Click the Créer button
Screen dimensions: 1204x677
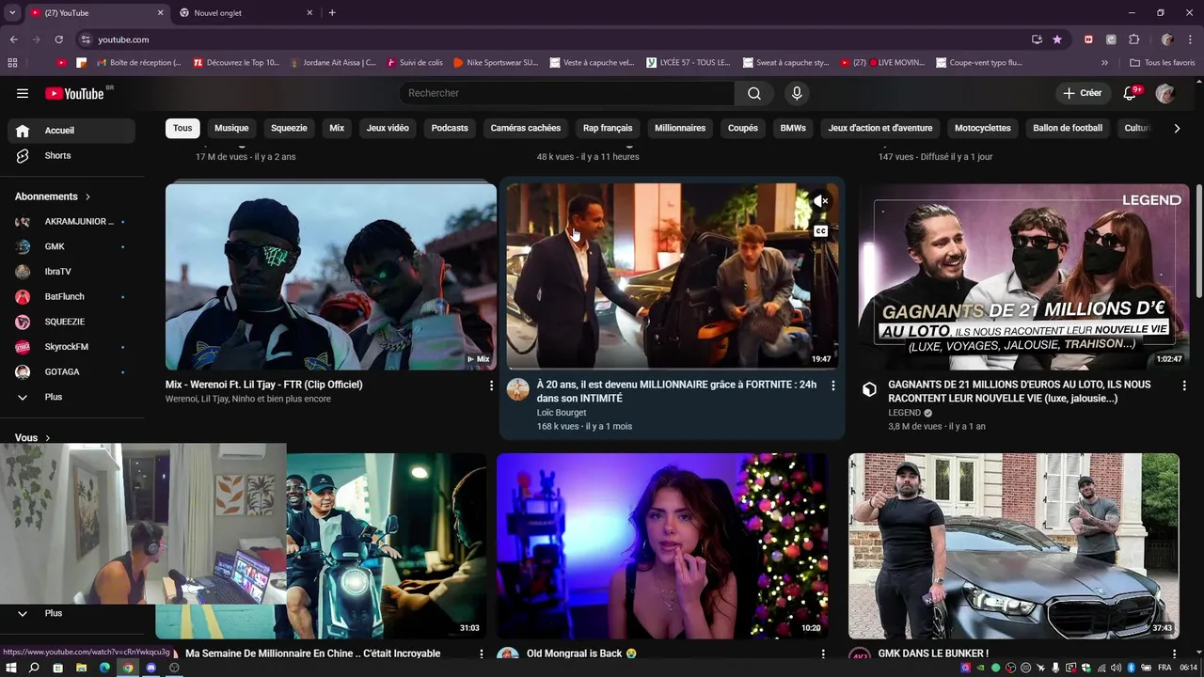point(1083,93)
